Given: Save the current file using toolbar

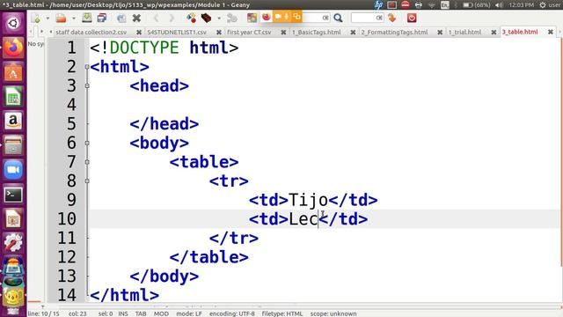Looking at the screenshot, I should coord(86,18).
